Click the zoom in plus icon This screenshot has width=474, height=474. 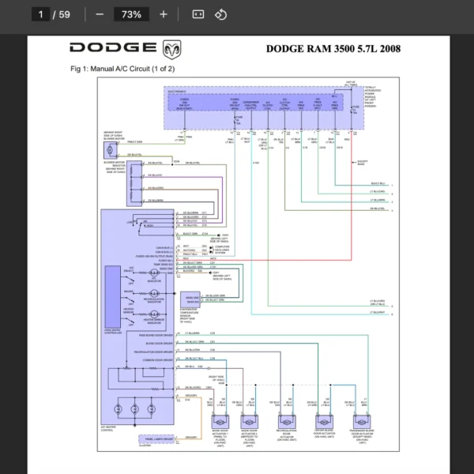(x=164, y=14)
